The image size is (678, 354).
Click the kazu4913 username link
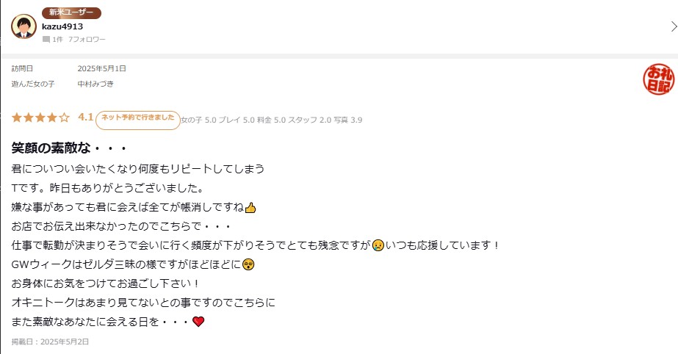tap(62, 26)
